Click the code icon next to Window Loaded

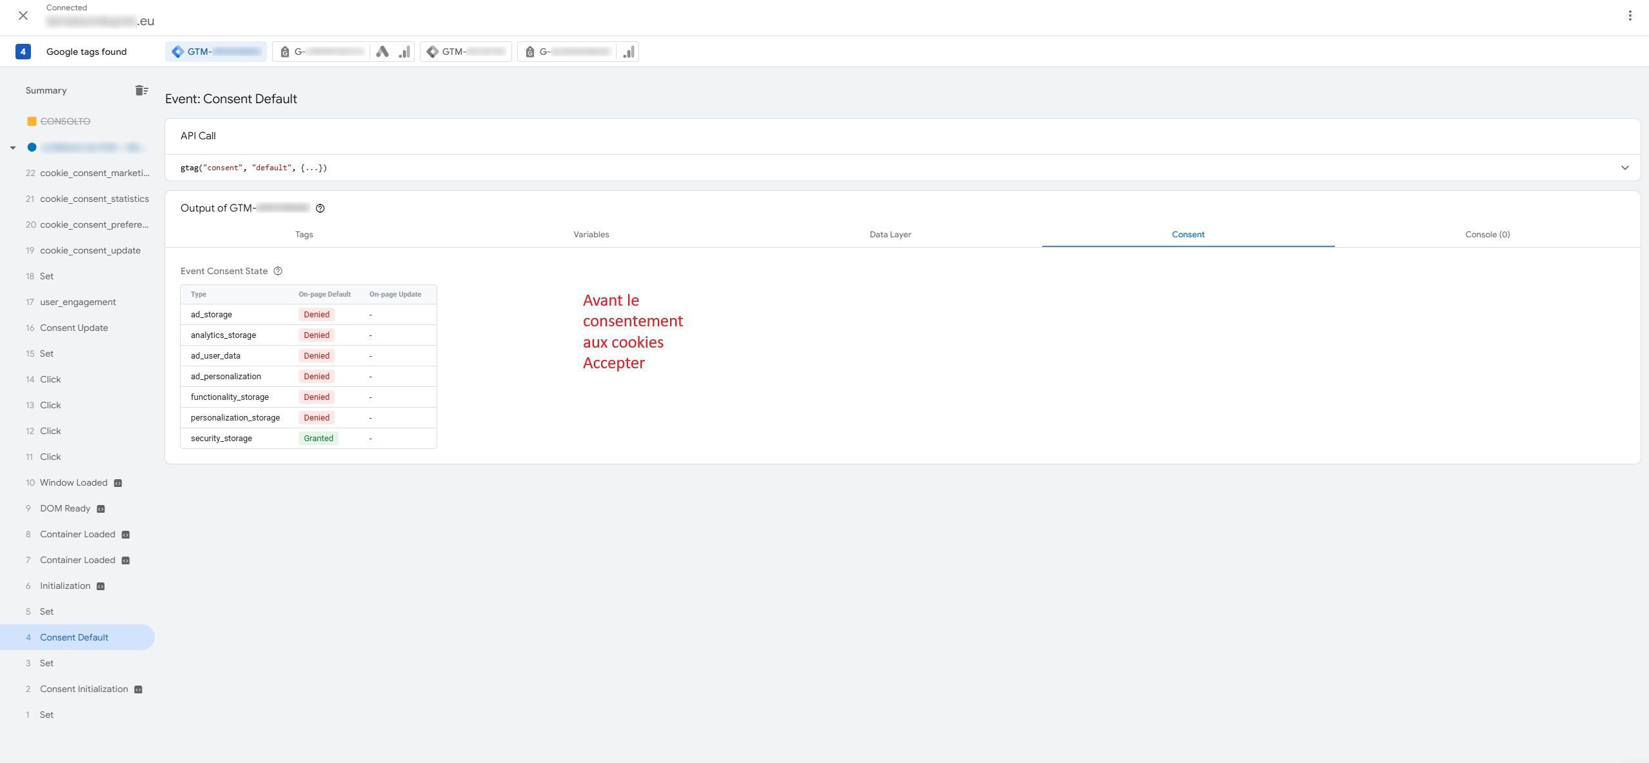(x=118, y=483)
